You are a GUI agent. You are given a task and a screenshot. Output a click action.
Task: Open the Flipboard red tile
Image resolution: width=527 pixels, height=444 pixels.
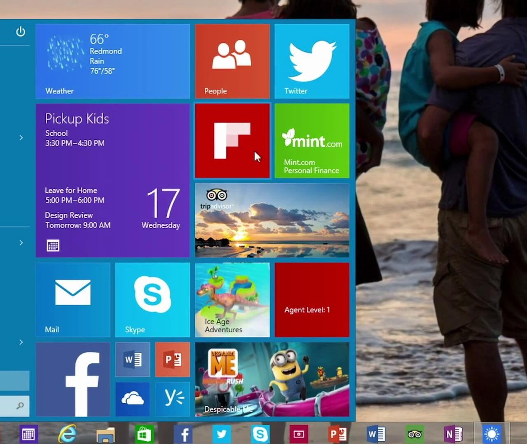click(232, 141)
